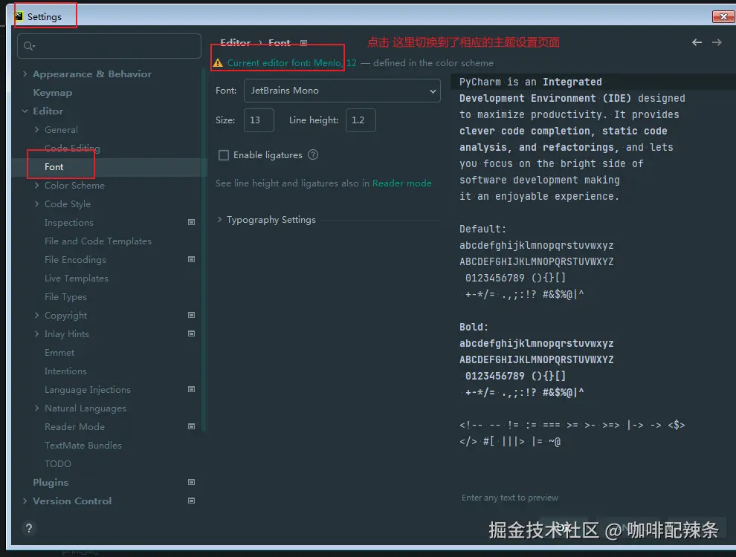The width and height of the screenshot is (736, 557).
Task: Expand the Natural Languages node chevron
Action: 36,408
